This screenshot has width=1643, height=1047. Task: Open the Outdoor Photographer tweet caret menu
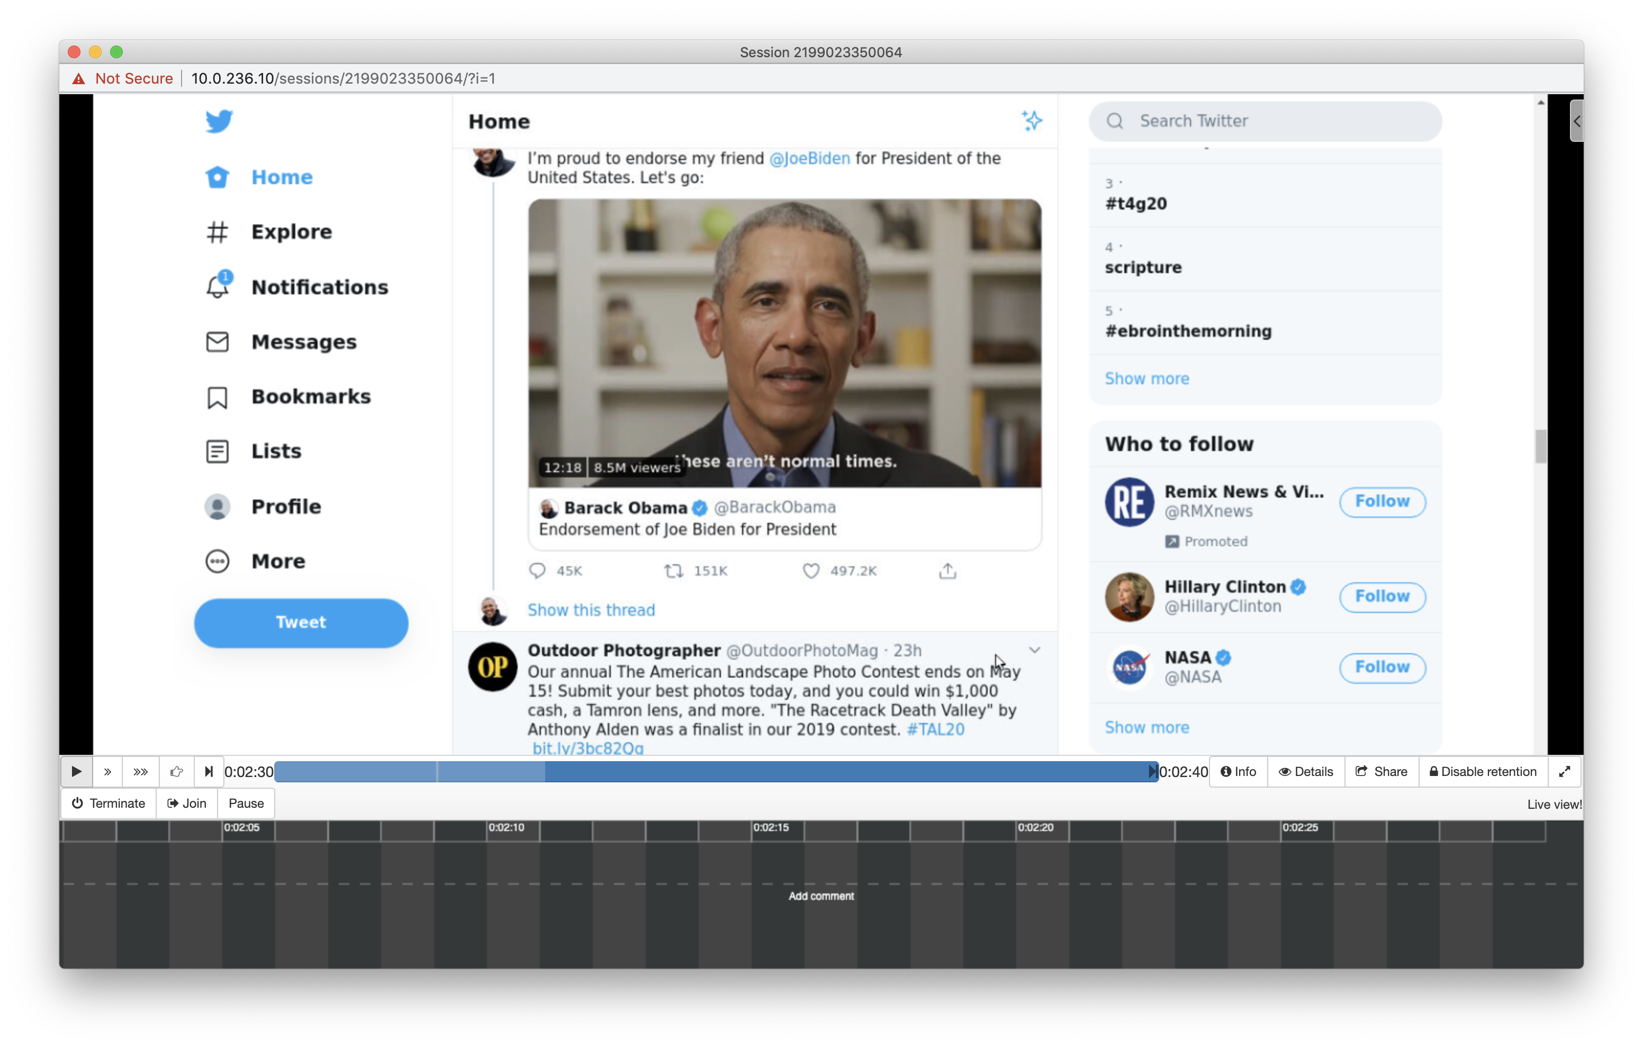(1034, 650)
